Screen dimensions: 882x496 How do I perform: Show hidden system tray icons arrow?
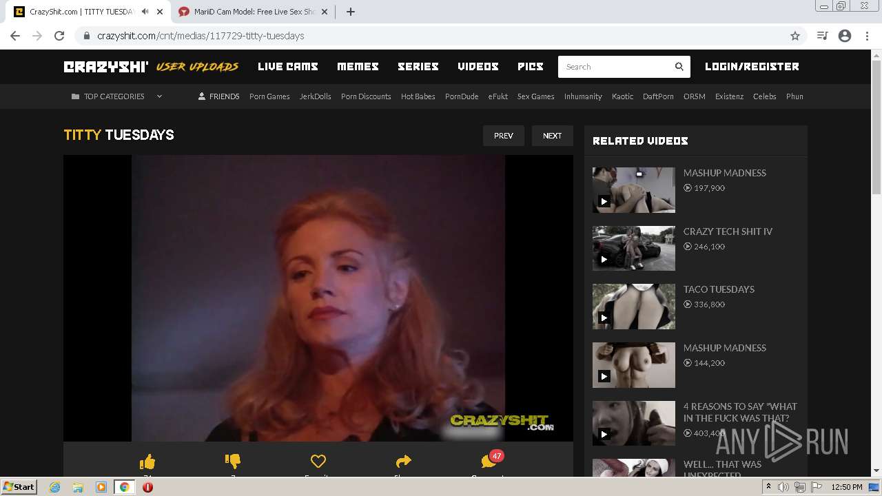(768, 487)
